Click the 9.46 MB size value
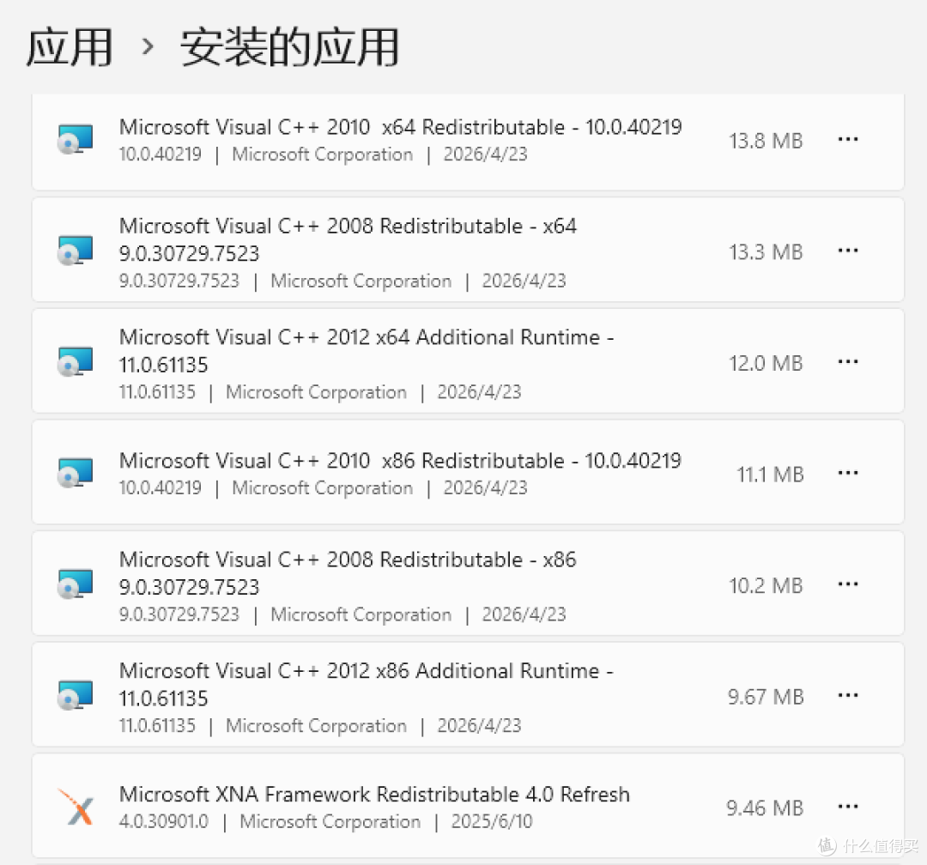The width and height of the screenshot is (927, 865). click(765, 808)
